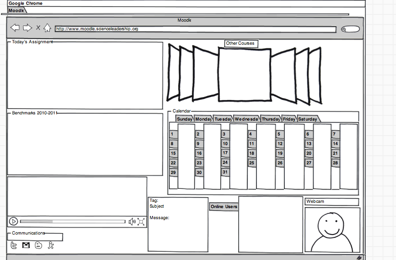The width and height of the screenshot is (396, 260).
Task: Click the browser search box
Action: coord(350,29)
